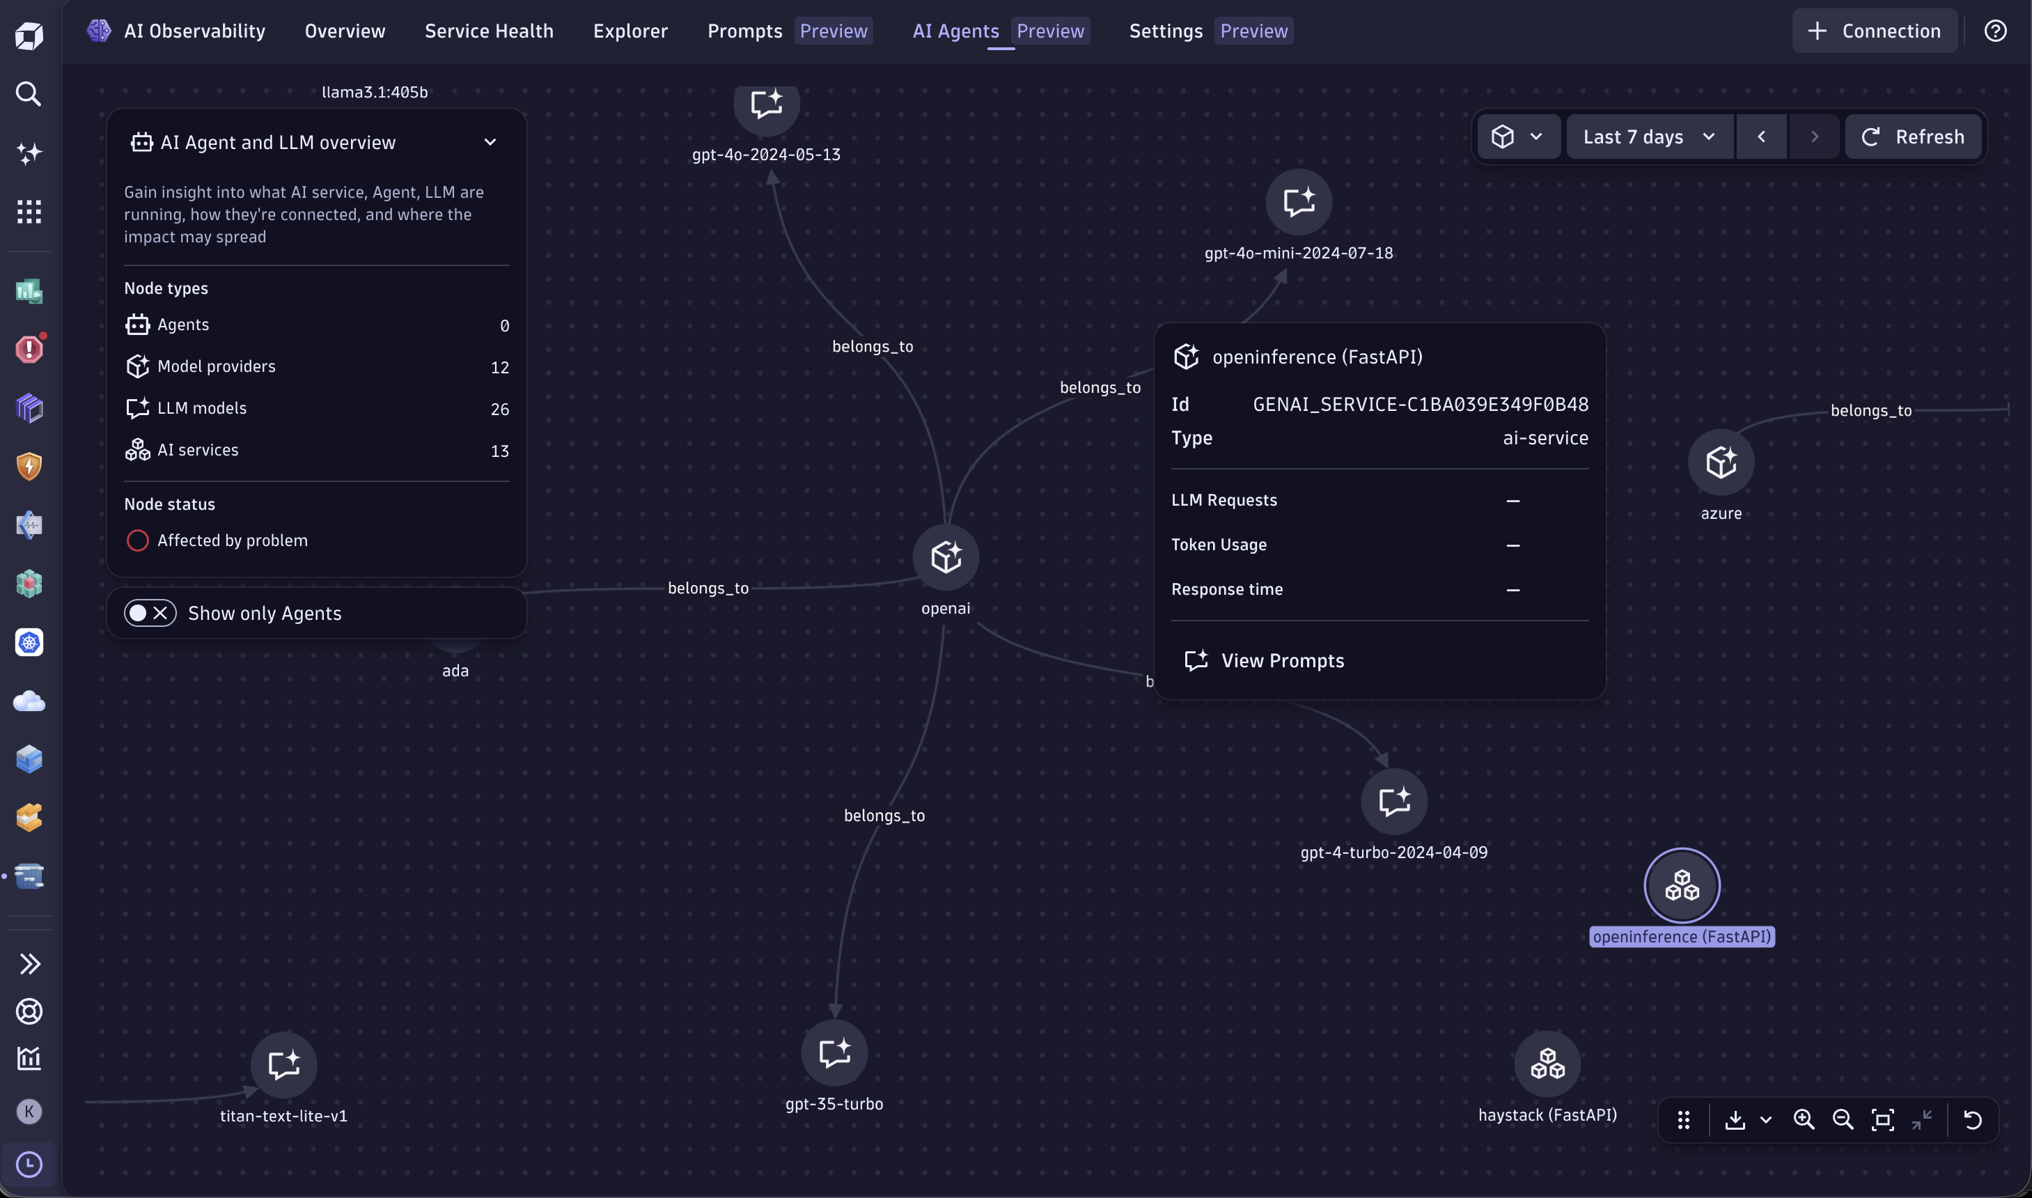The image size is (2032, 1198).
Task: Open the Davis AI sparkle icon in sidebar
Action: (x=29, y=153)
